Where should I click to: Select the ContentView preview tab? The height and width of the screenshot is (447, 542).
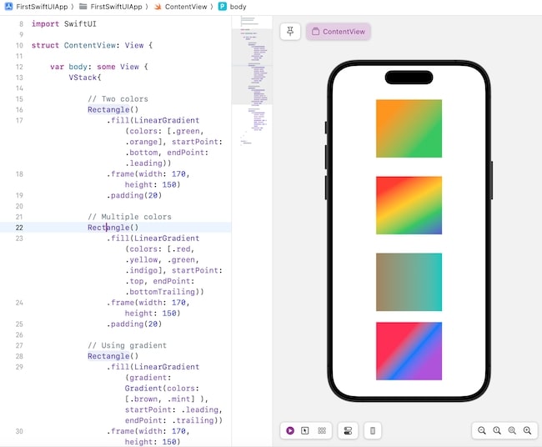tap(338, 32)
